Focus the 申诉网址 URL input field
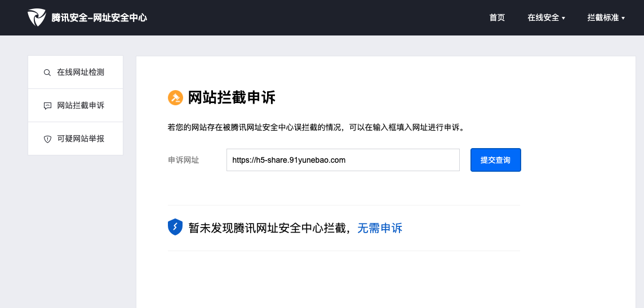This screenshot has width=644, height=308. [x=343, y=160]
